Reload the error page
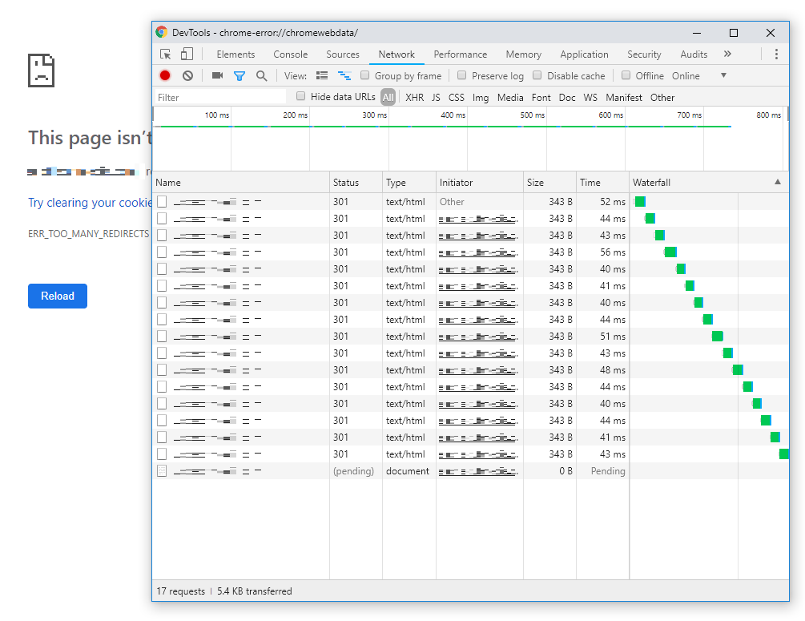 point(58,296)
